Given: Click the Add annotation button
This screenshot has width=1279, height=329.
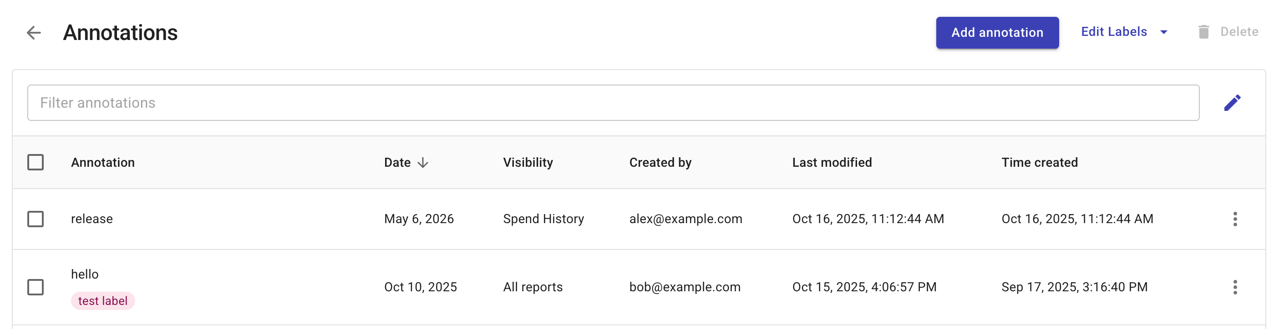Looking at the screenshot, I should (x=997, y=33).
